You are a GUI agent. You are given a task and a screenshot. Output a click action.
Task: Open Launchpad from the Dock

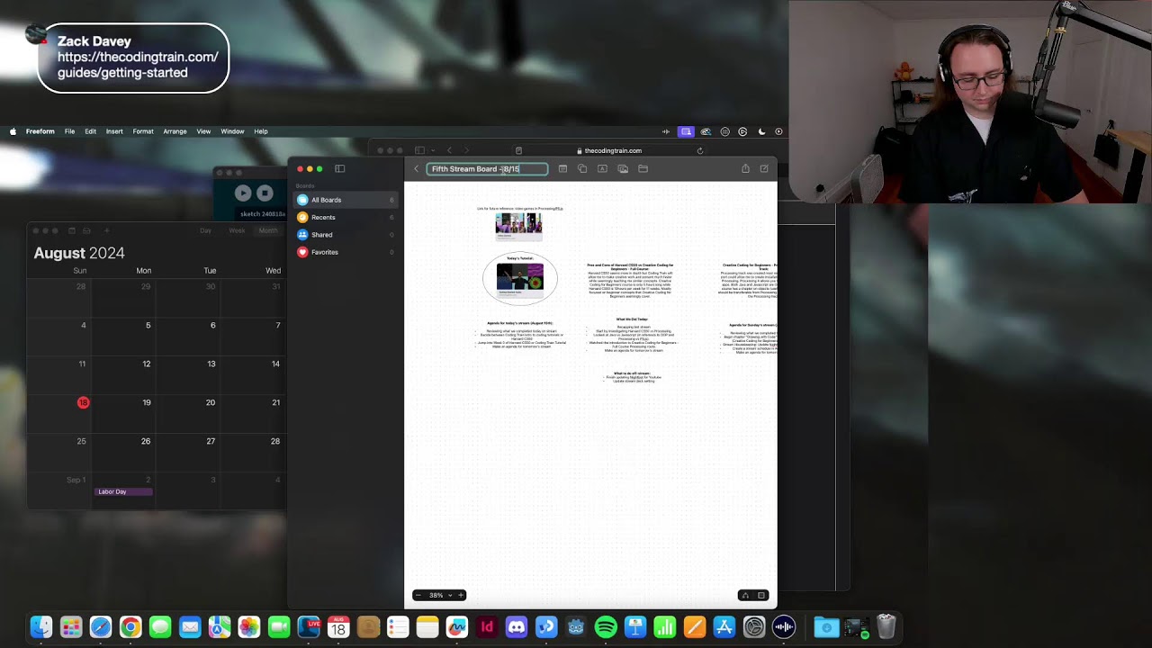click(x=70, y=627)
